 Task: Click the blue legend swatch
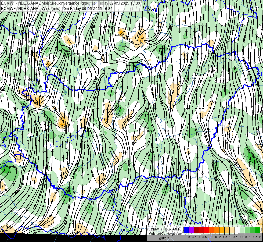[186, 230]
